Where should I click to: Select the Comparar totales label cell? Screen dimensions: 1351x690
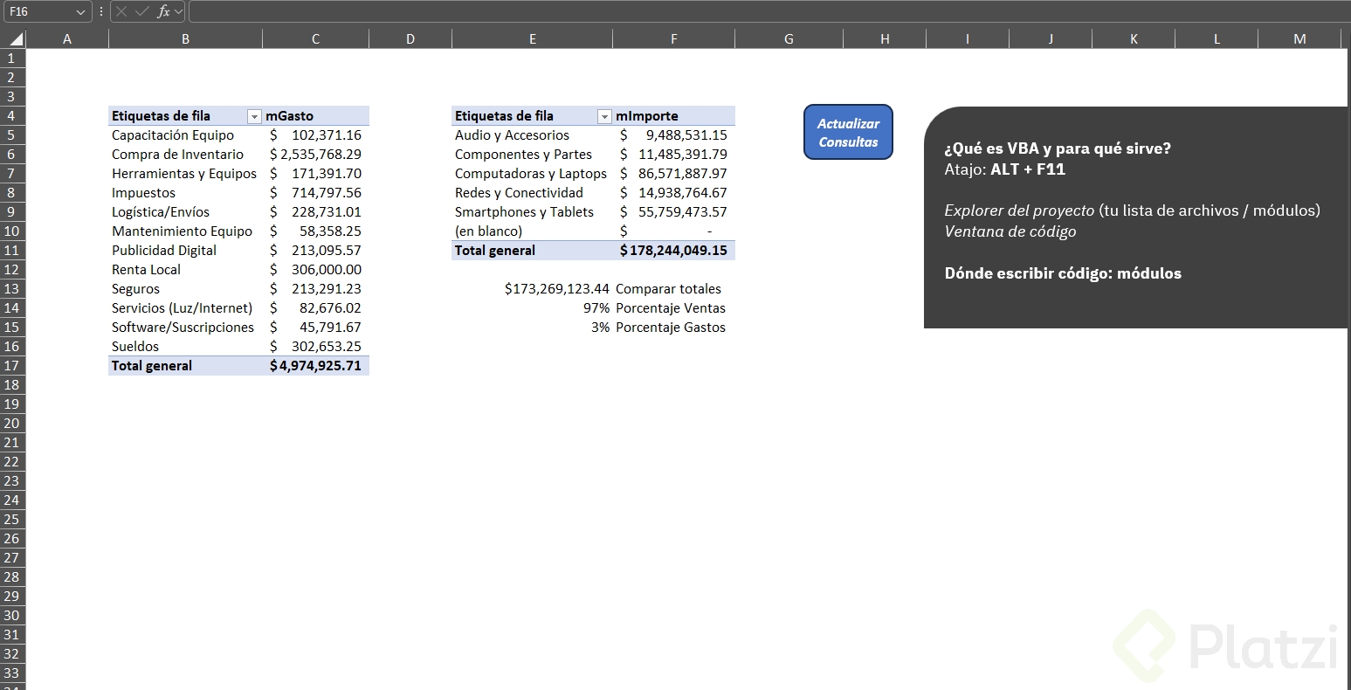673,289
